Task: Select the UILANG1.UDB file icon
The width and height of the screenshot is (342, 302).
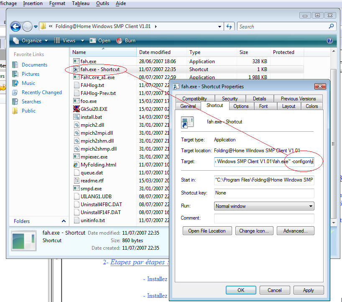Action: pyautogui.click(x=77, y=197)
